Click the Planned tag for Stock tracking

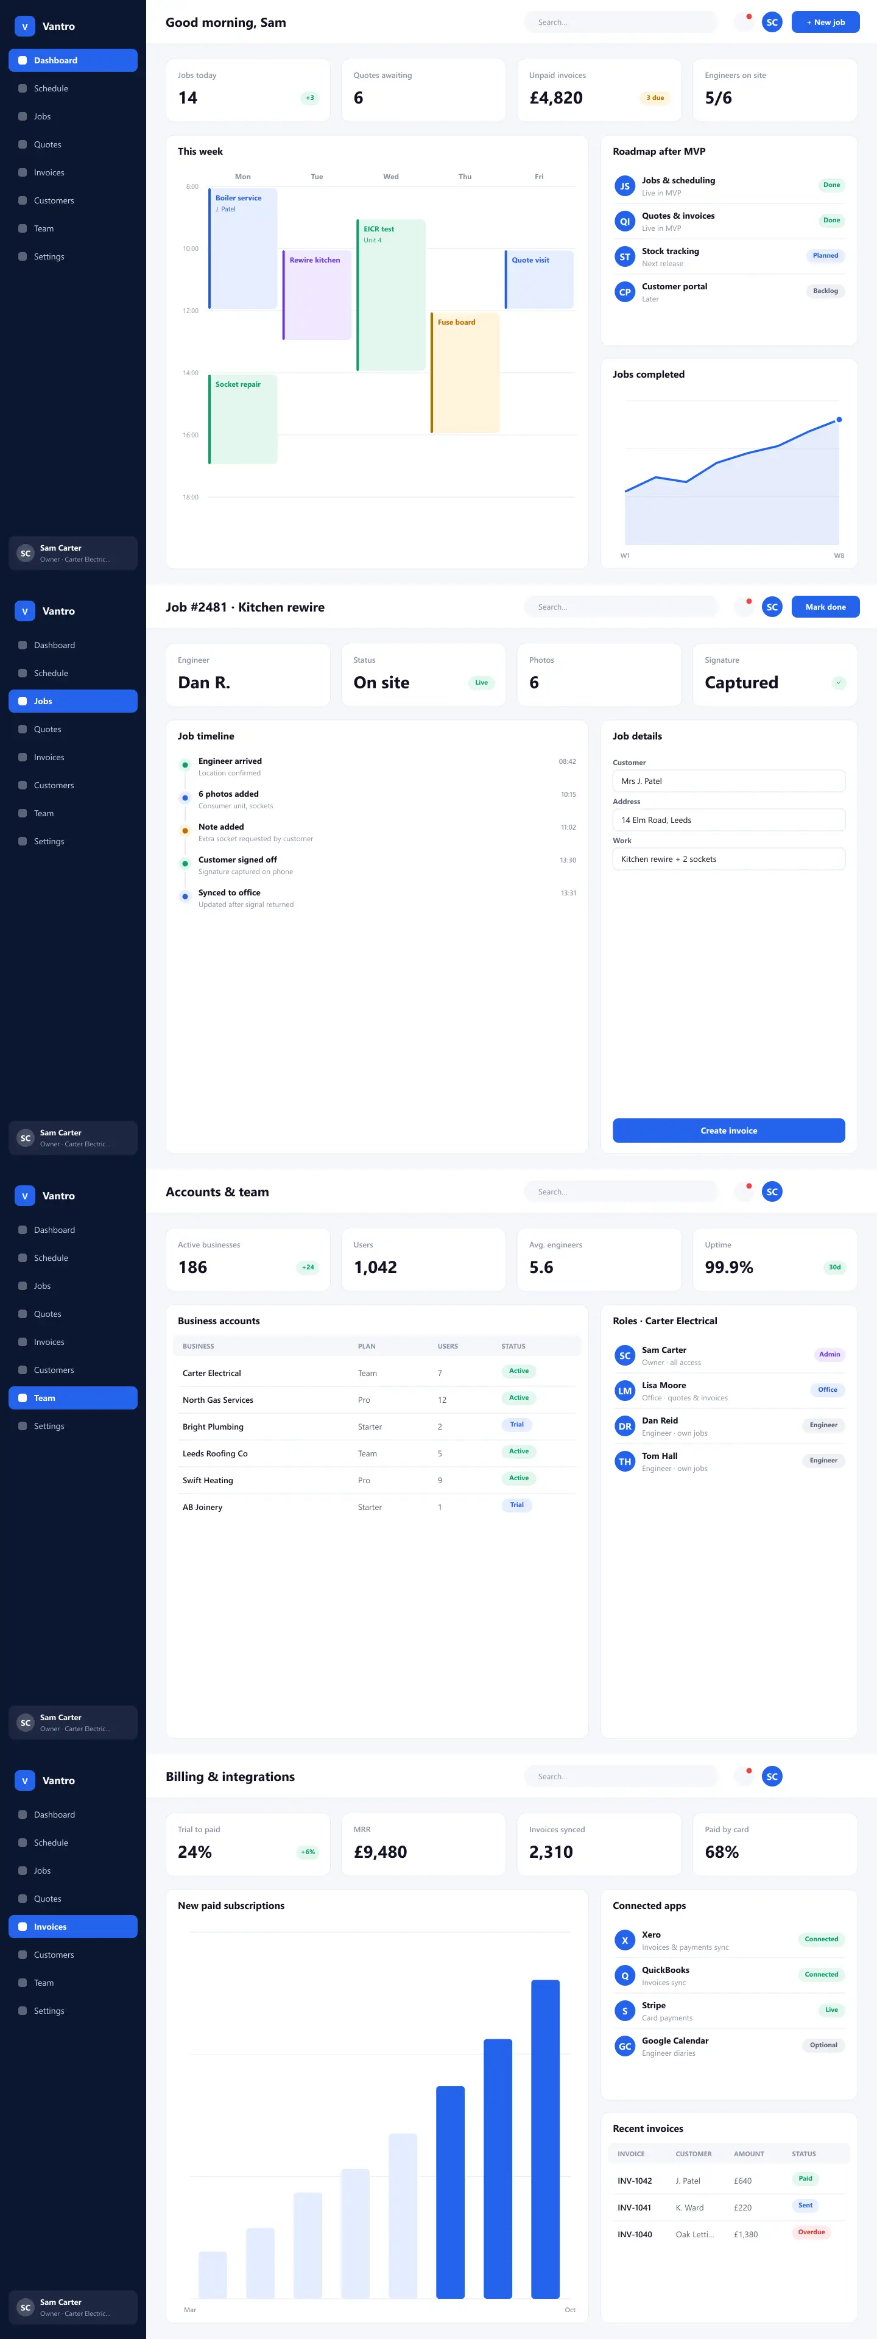(825, 256)
